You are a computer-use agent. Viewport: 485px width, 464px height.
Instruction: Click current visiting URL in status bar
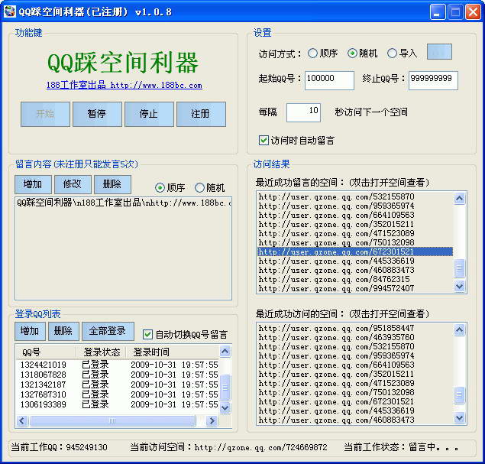[228, 447]
